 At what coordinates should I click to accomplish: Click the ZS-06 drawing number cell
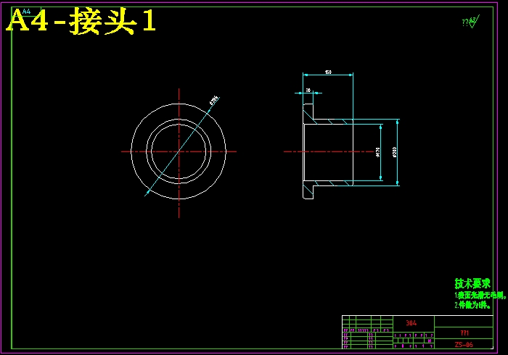[x=464, y=345]
